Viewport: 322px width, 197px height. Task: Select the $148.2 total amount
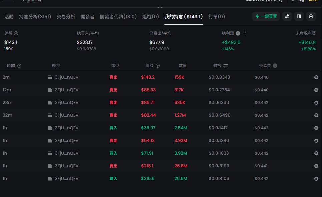tap(148, 77)
